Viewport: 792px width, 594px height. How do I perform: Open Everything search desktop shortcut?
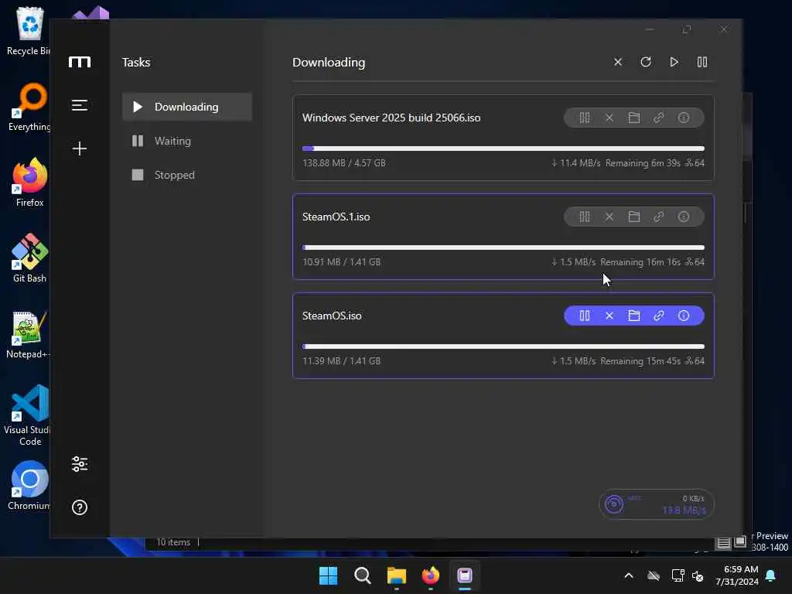tap(29, 107)
